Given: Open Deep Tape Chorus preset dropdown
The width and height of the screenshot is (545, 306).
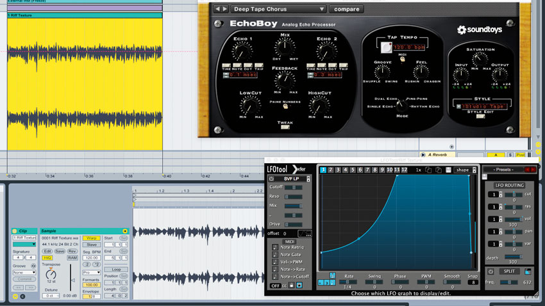Looking at the screenshot, I should pyautogui.click(x=278, y=9).
